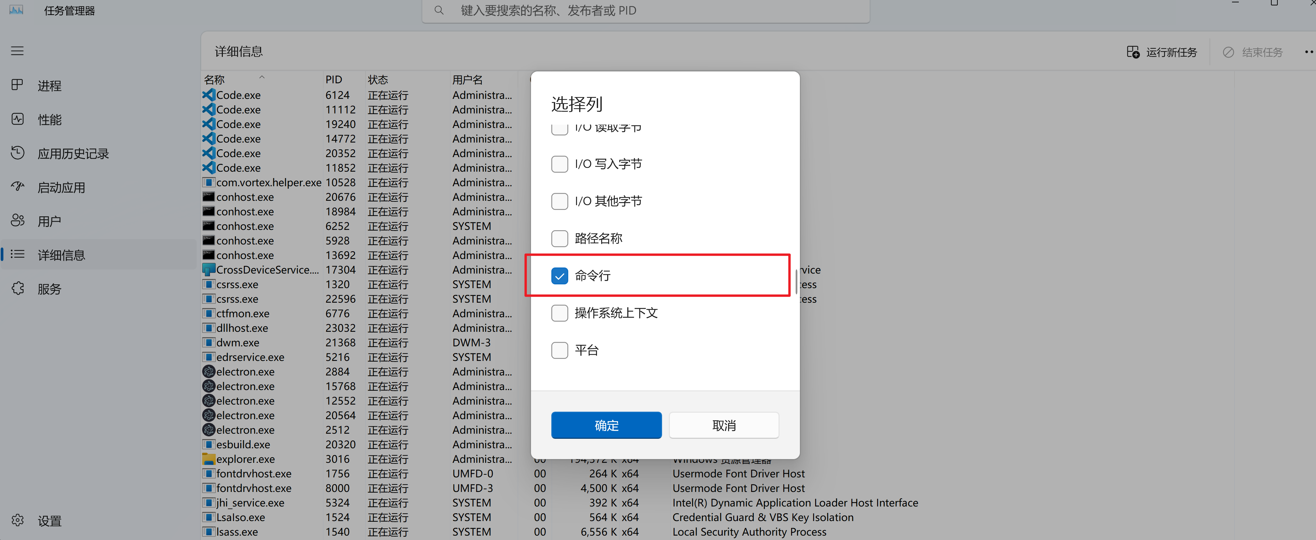Click the conhost.exe icon for PID 20676
Screen dimensions: 1316x540
208,196
